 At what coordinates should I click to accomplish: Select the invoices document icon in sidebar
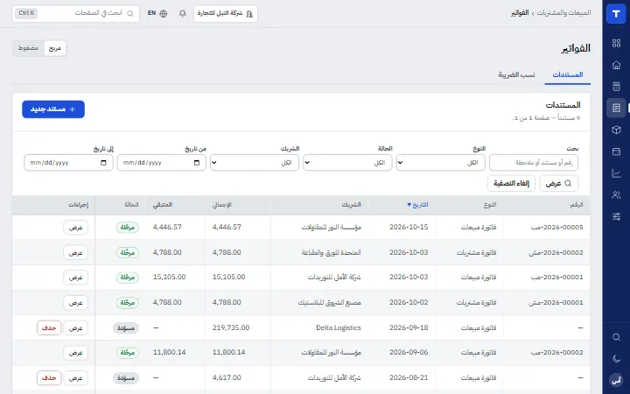point(616,109)
